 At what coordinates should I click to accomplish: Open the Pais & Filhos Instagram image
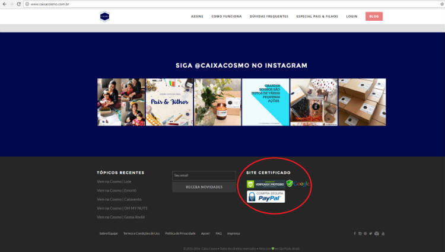coord(170,102)
